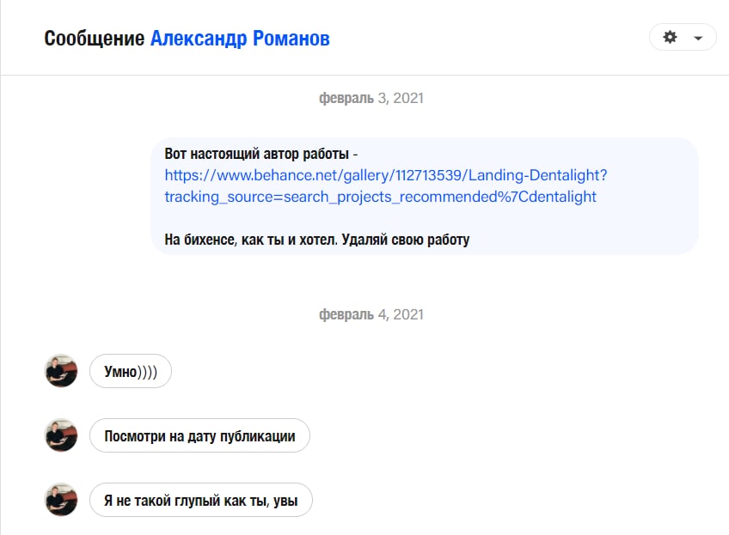The height and width of the screenshot is (535, 729).
Task: Expand the dropdown arrow beside the gear
Action: point(698,38)
